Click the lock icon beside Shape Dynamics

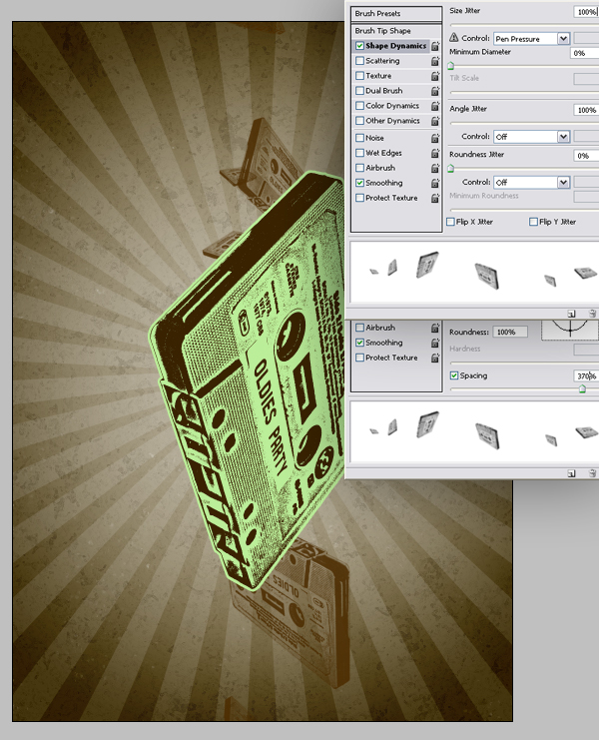[x=435, y=46]
